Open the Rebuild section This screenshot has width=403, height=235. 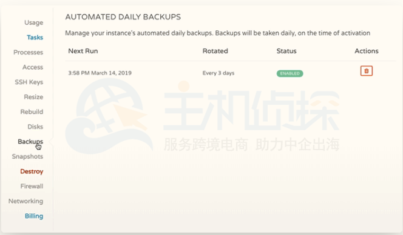click(x=32, y=112)
